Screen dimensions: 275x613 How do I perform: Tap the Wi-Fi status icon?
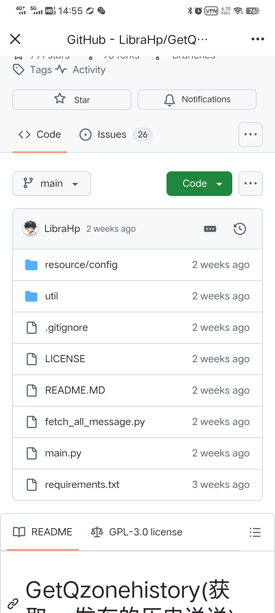coord(238,11)
